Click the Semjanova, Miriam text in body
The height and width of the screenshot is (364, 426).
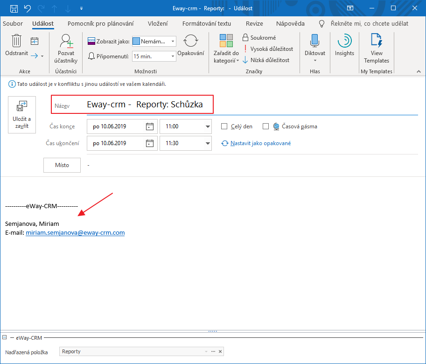(x=32, y=224)
